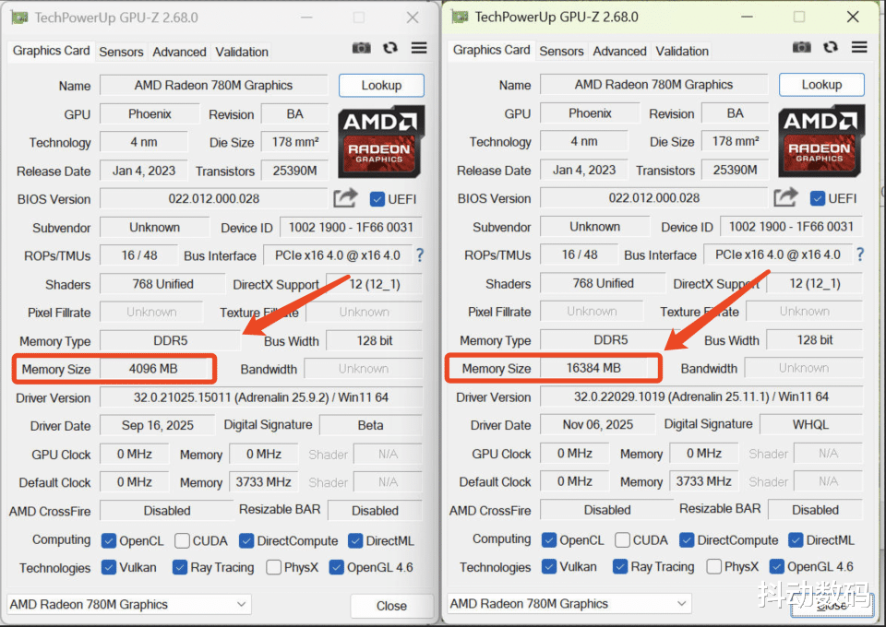The image size is (886, 627).
Task: Switch to Advanced tab in left window
Action: point(179,52)
